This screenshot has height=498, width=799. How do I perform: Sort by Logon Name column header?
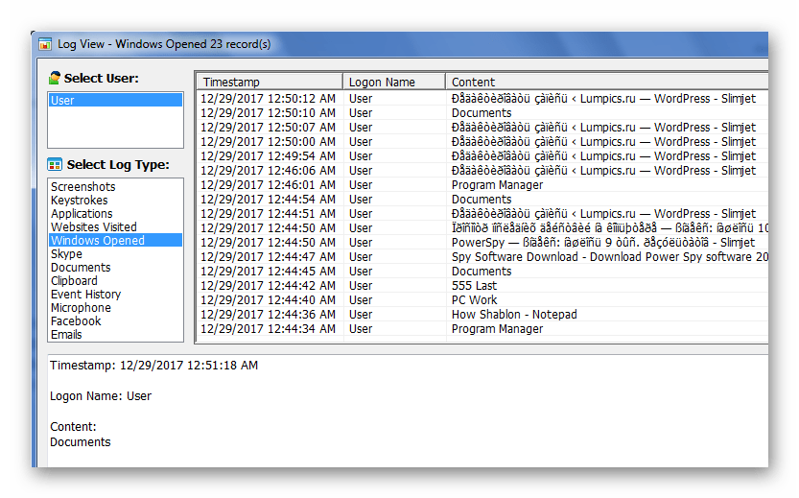pyautogui.click(x=393, y=83)
